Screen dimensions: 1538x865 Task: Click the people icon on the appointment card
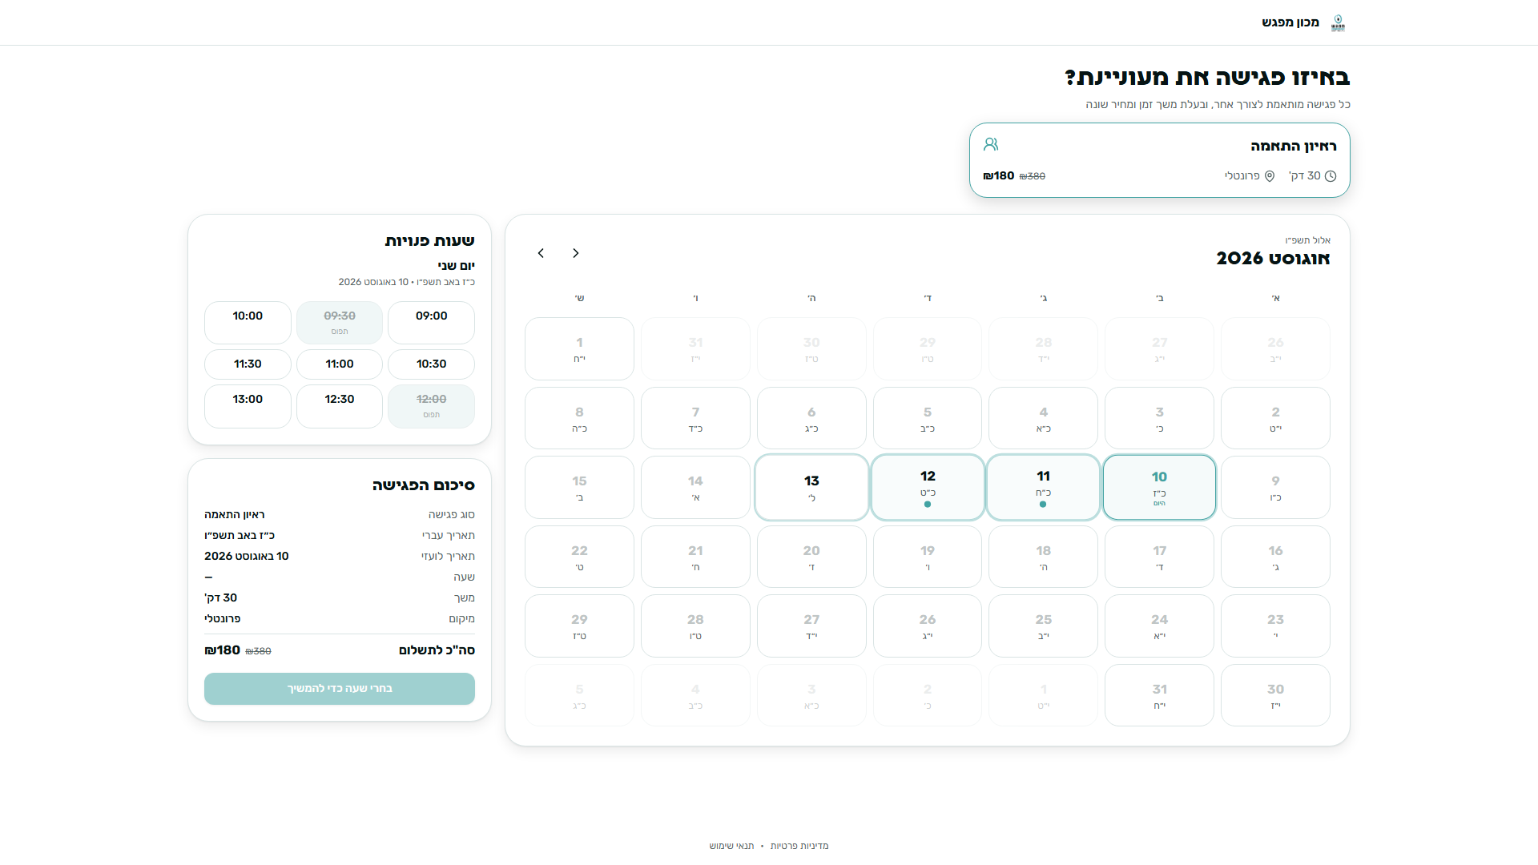coord(991,144)
